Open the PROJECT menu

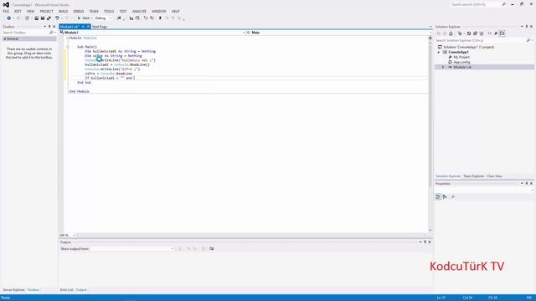47,11
